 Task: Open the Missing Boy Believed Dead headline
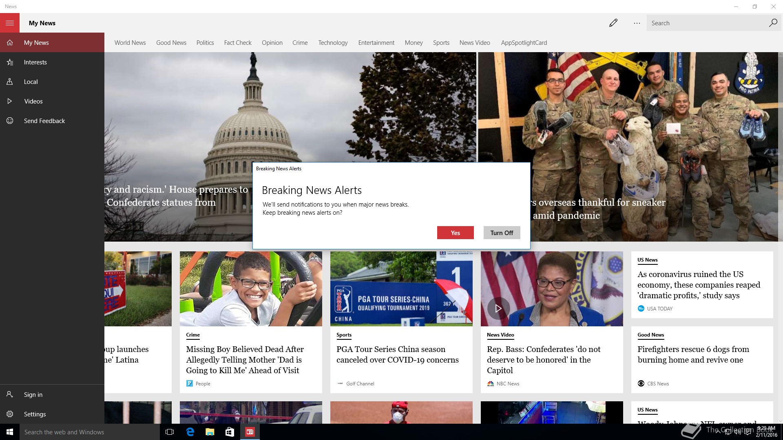pos(245,360)
